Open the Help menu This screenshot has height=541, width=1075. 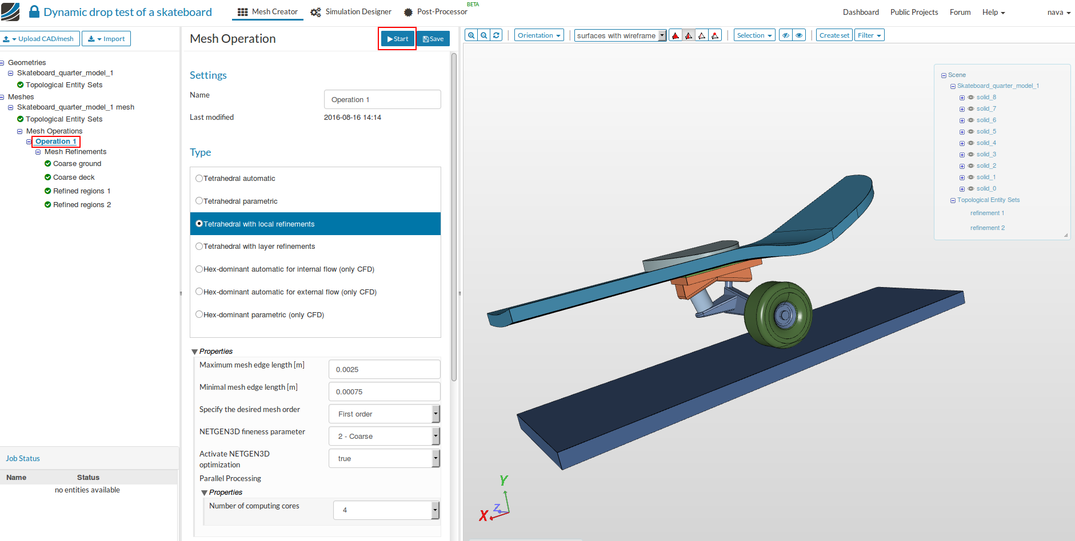(993, 12)
